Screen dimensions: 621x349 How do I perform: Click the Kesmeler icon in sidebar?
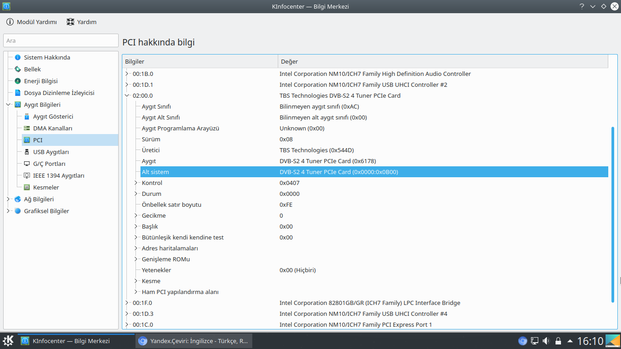coord(27,187)
